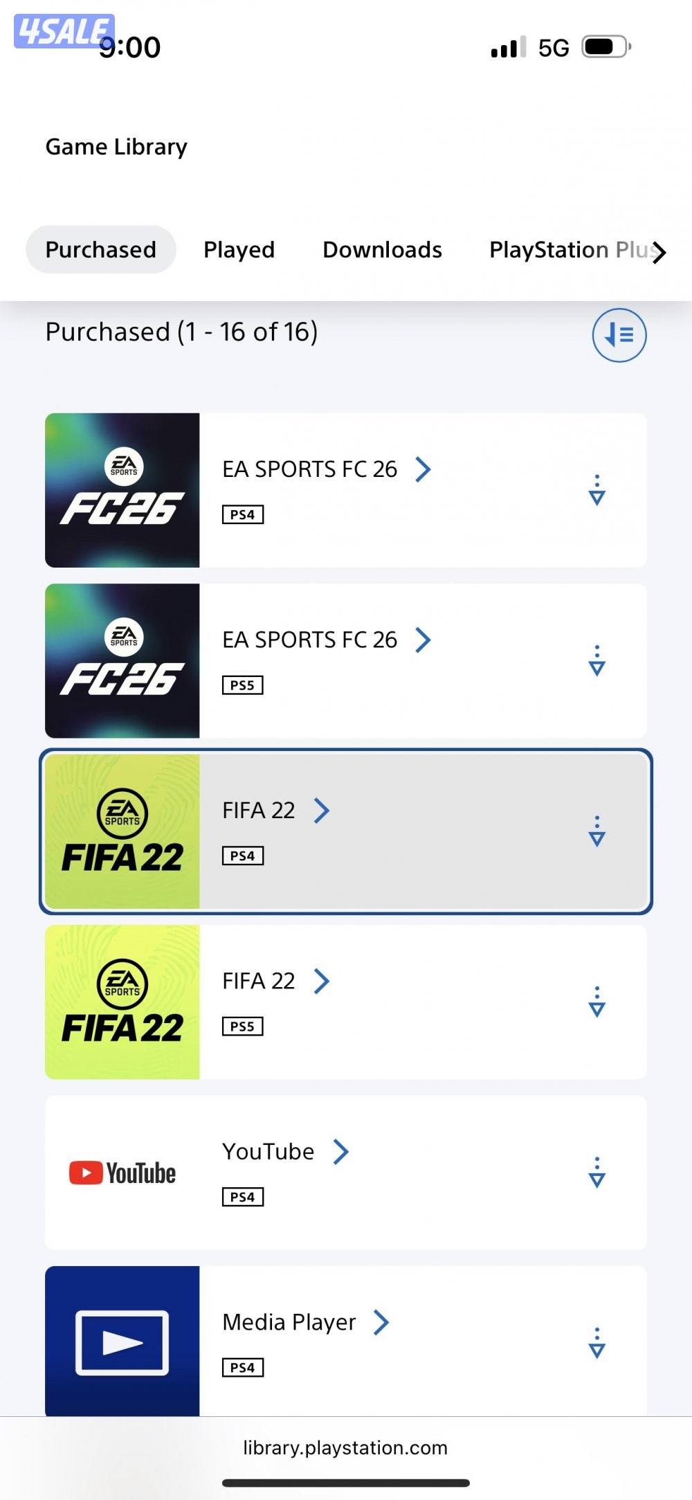Open Media Player download options
Screen dimensions: 692x1500
tap(597, 1343)
